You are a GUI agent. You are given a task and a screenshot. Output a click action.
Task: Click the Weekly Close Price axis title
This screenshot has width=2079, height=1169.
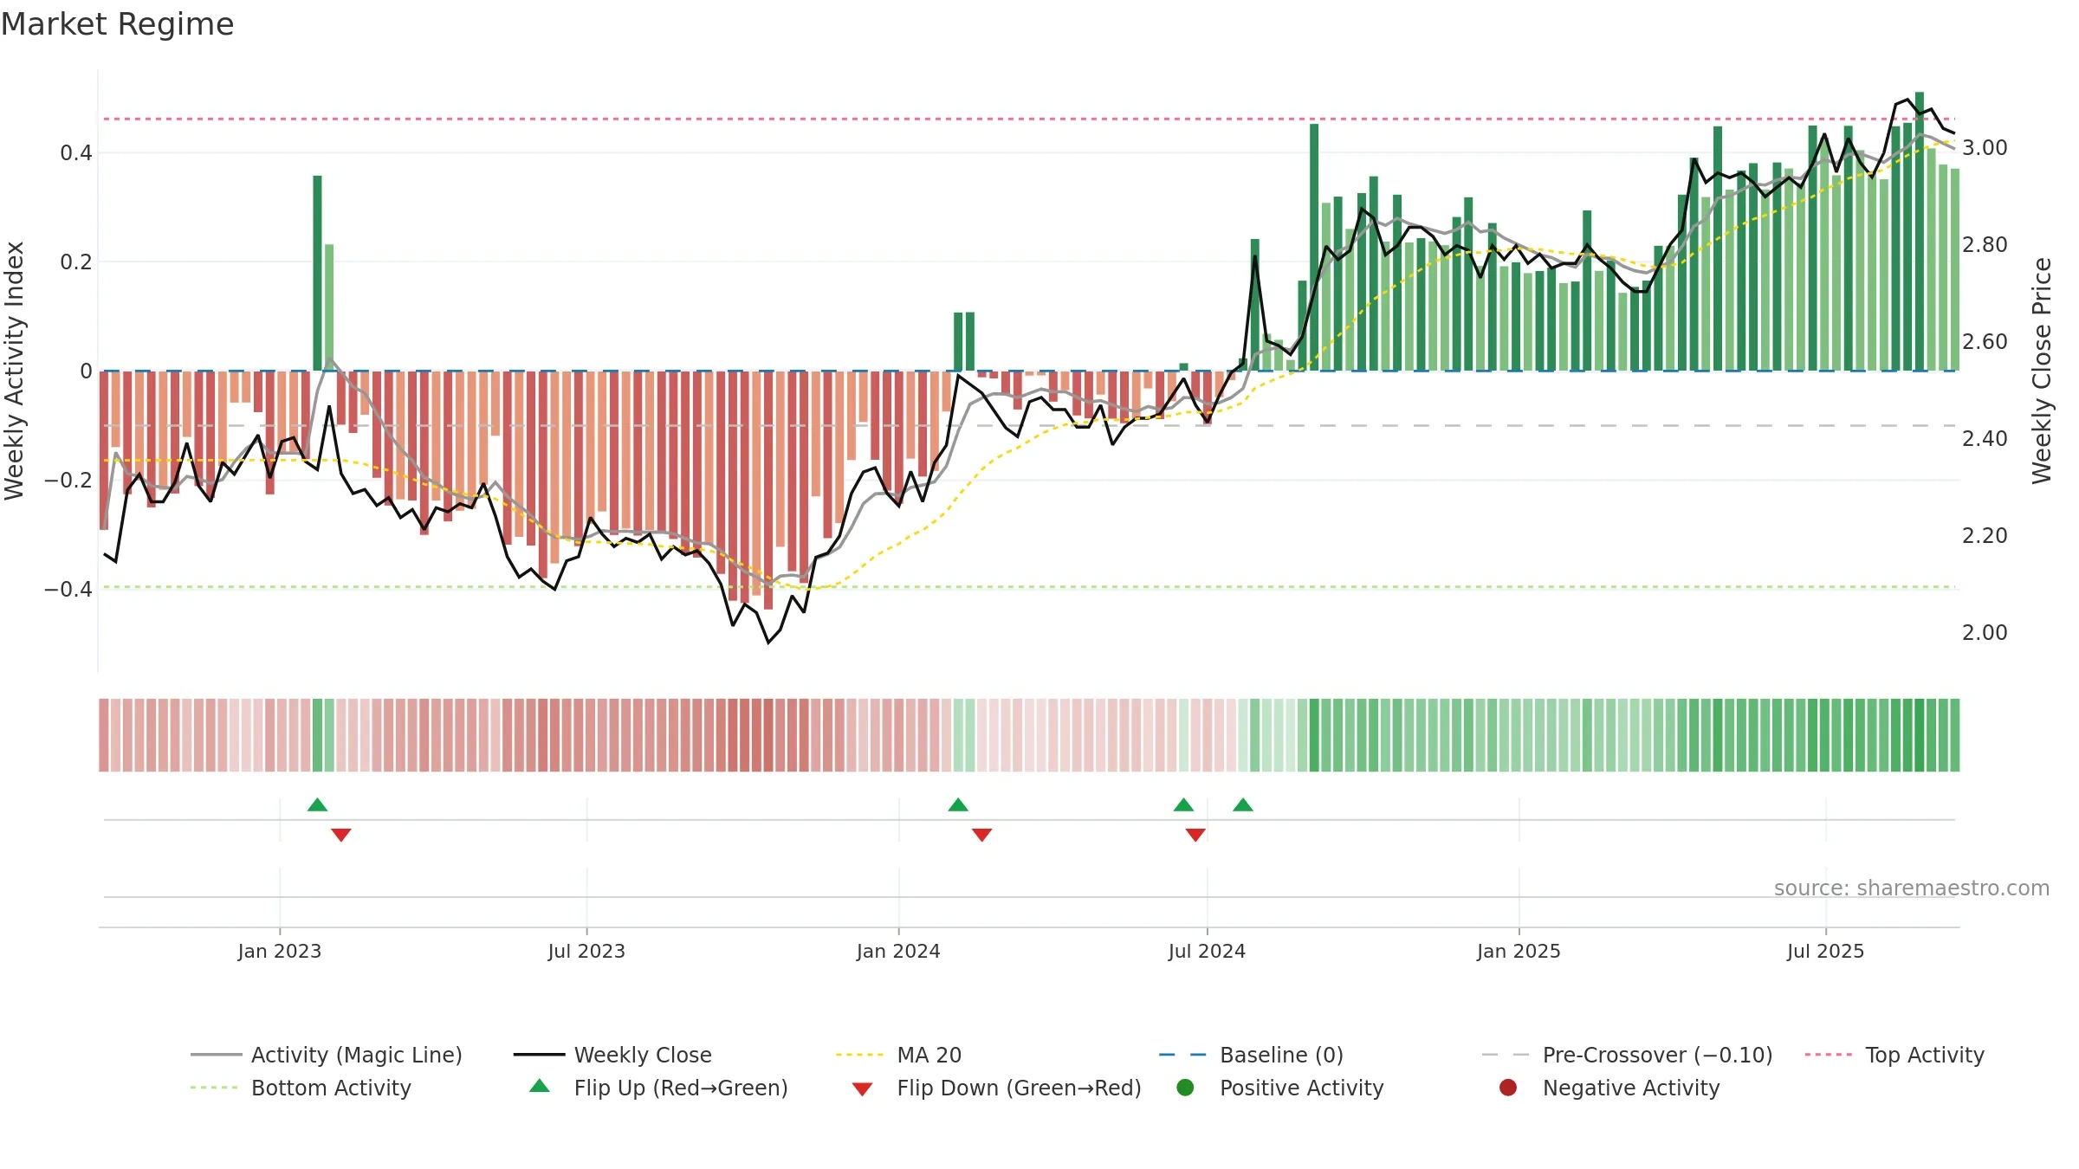(x=2042, y=371)
